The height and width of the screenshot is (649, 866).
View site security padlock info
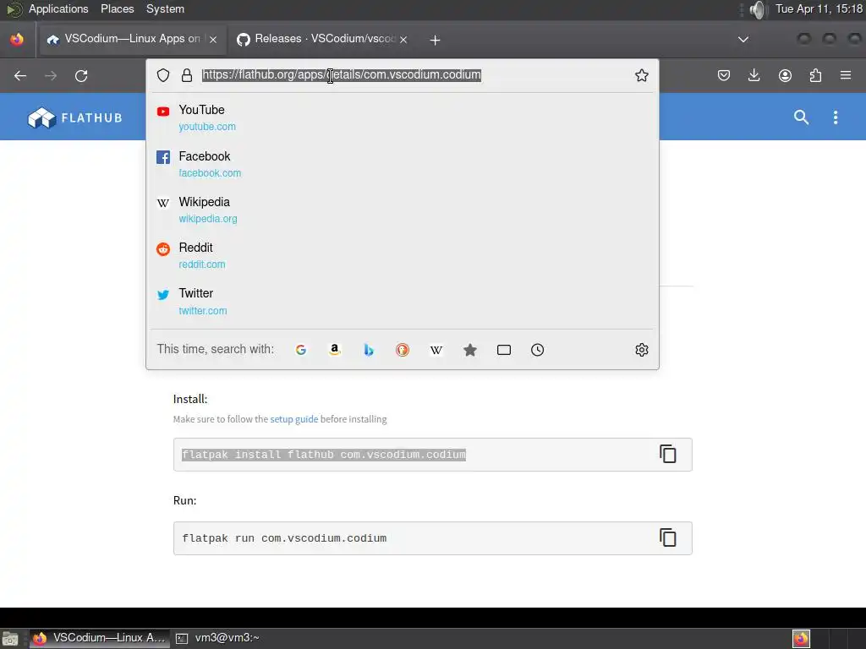[x=187, y=75]
